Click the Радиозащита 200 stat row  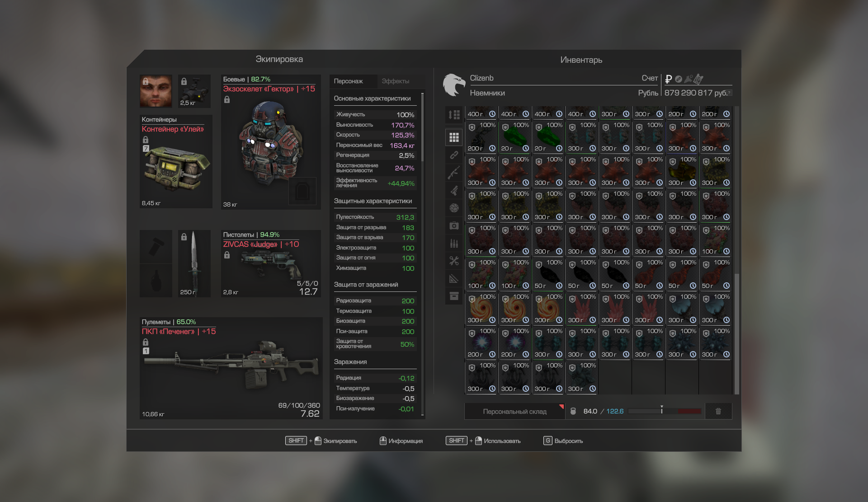375,301
